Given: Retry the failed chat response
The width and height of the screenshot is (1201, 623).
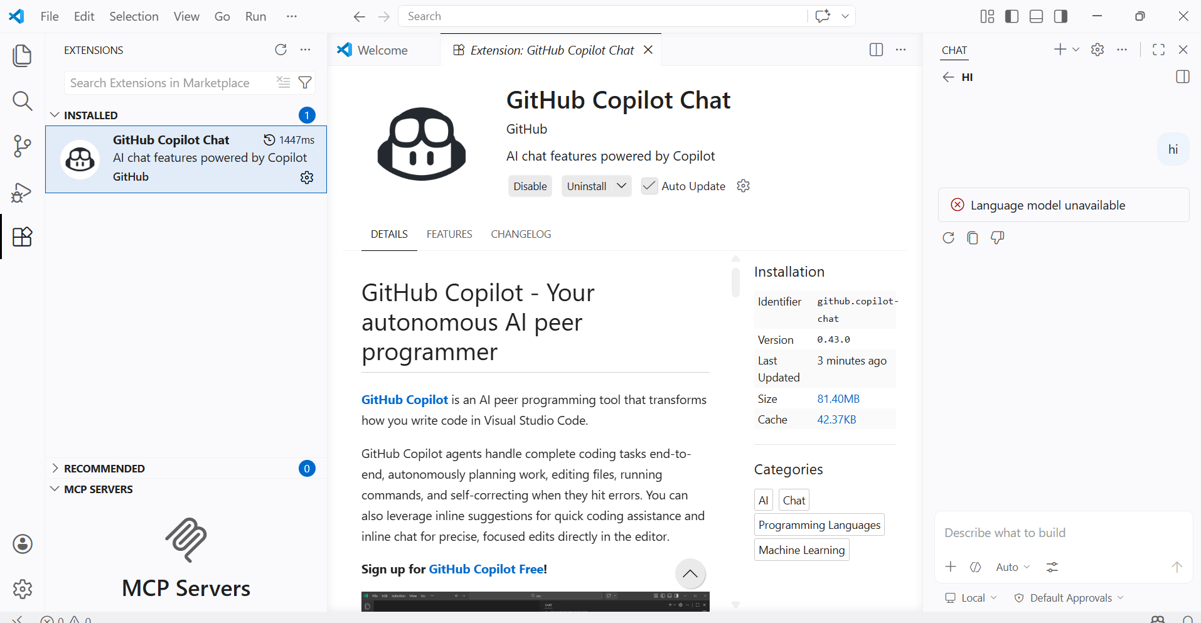Looking at the screenshot, I should (x=949, y=238).
